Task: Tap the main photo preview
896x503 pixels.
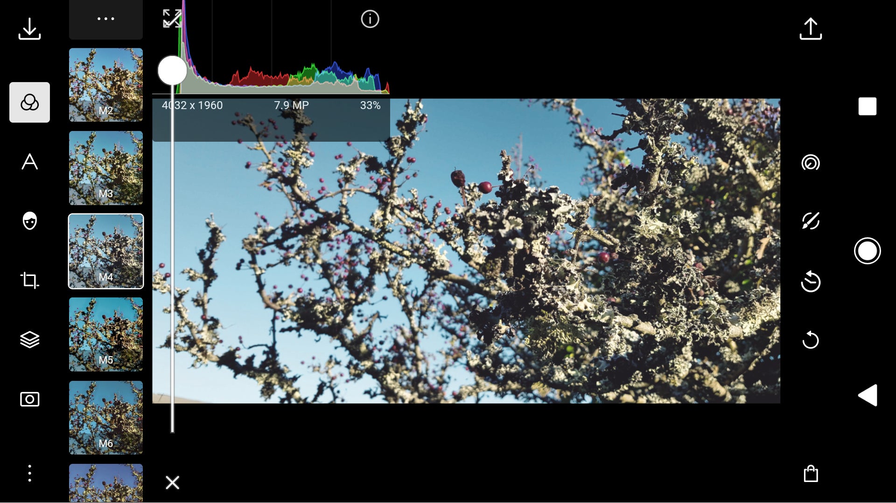Action: click(x=466, y=251)
